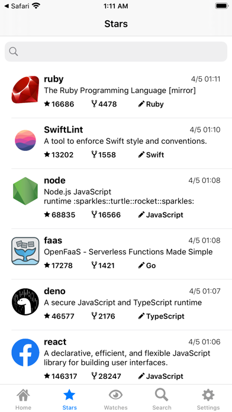Select the faas description text row
The height and width of the screenshot is (412, 232).
(128, 252)
